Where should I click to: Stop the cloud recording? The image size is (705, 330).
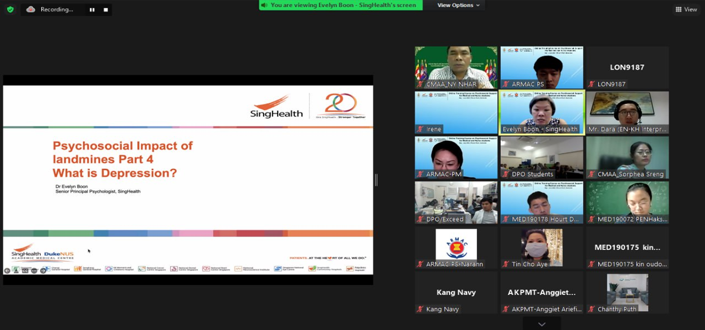click(x=105, y=9)
